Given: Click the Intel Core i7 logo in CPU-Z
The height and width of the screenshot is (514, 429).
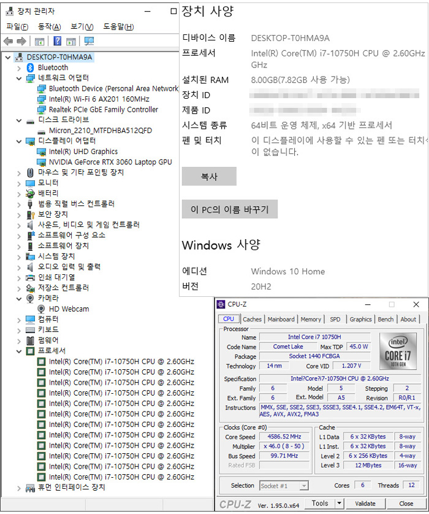Looking at the screenshot, I should click(x=398, y=351).
